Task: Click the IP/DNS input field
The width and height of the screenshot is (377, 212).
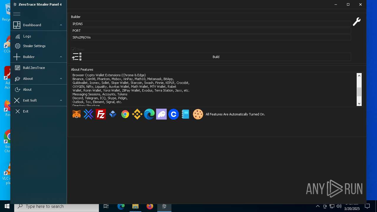Action: click(x=211, y=24)
